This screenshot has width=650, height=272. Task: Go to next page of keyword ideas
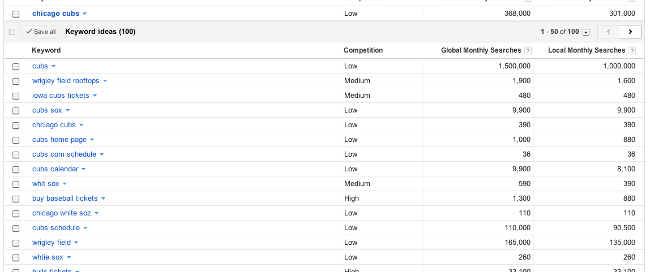click(x=630, y=32)
